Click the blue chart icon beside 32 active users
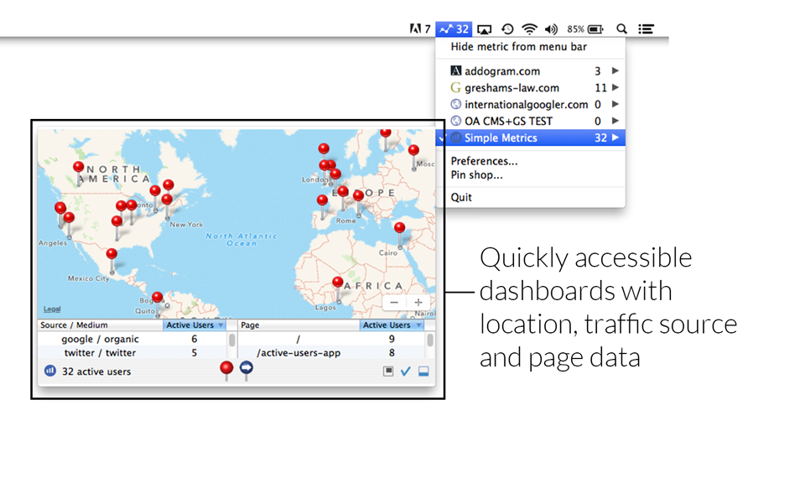 click(x=49, y=371)
